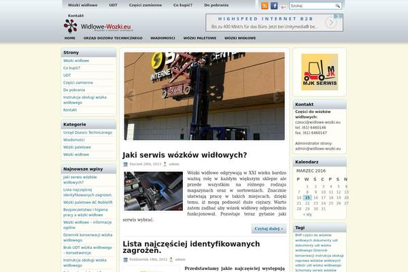408x272 pixels.
Task: Open WÓZKI PALETOWE in the category bar
Action: 200,38
